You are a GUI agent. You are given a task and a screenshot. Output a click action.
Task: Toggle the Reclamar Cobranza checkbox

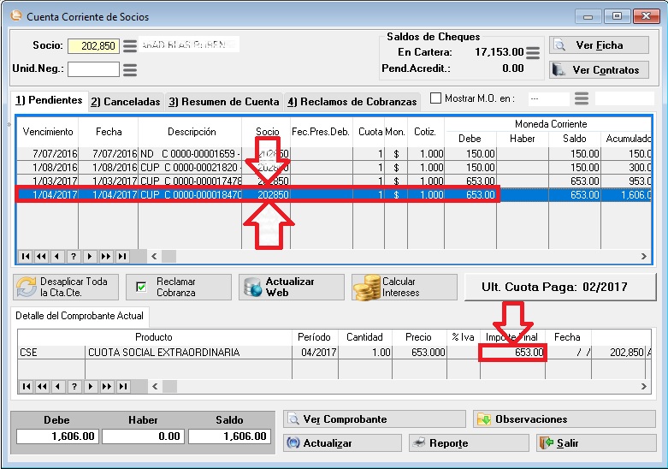pyautogui.click(x=142, y=287)
